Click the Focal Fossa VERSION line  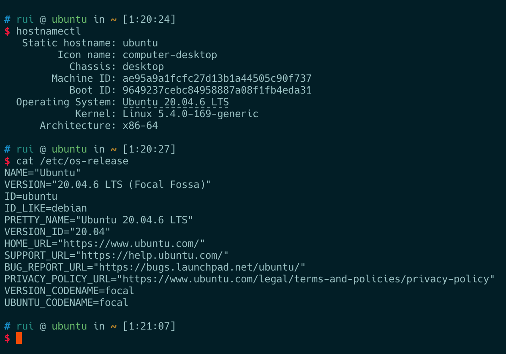coord(108,185)
